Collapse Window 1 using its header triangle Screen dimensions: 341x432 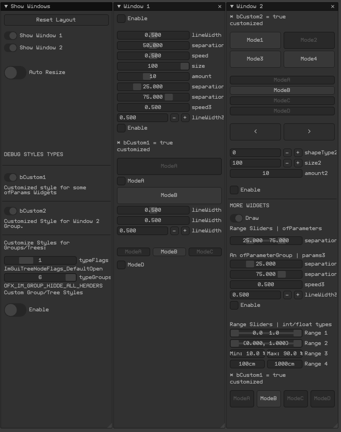pos(119,6)
